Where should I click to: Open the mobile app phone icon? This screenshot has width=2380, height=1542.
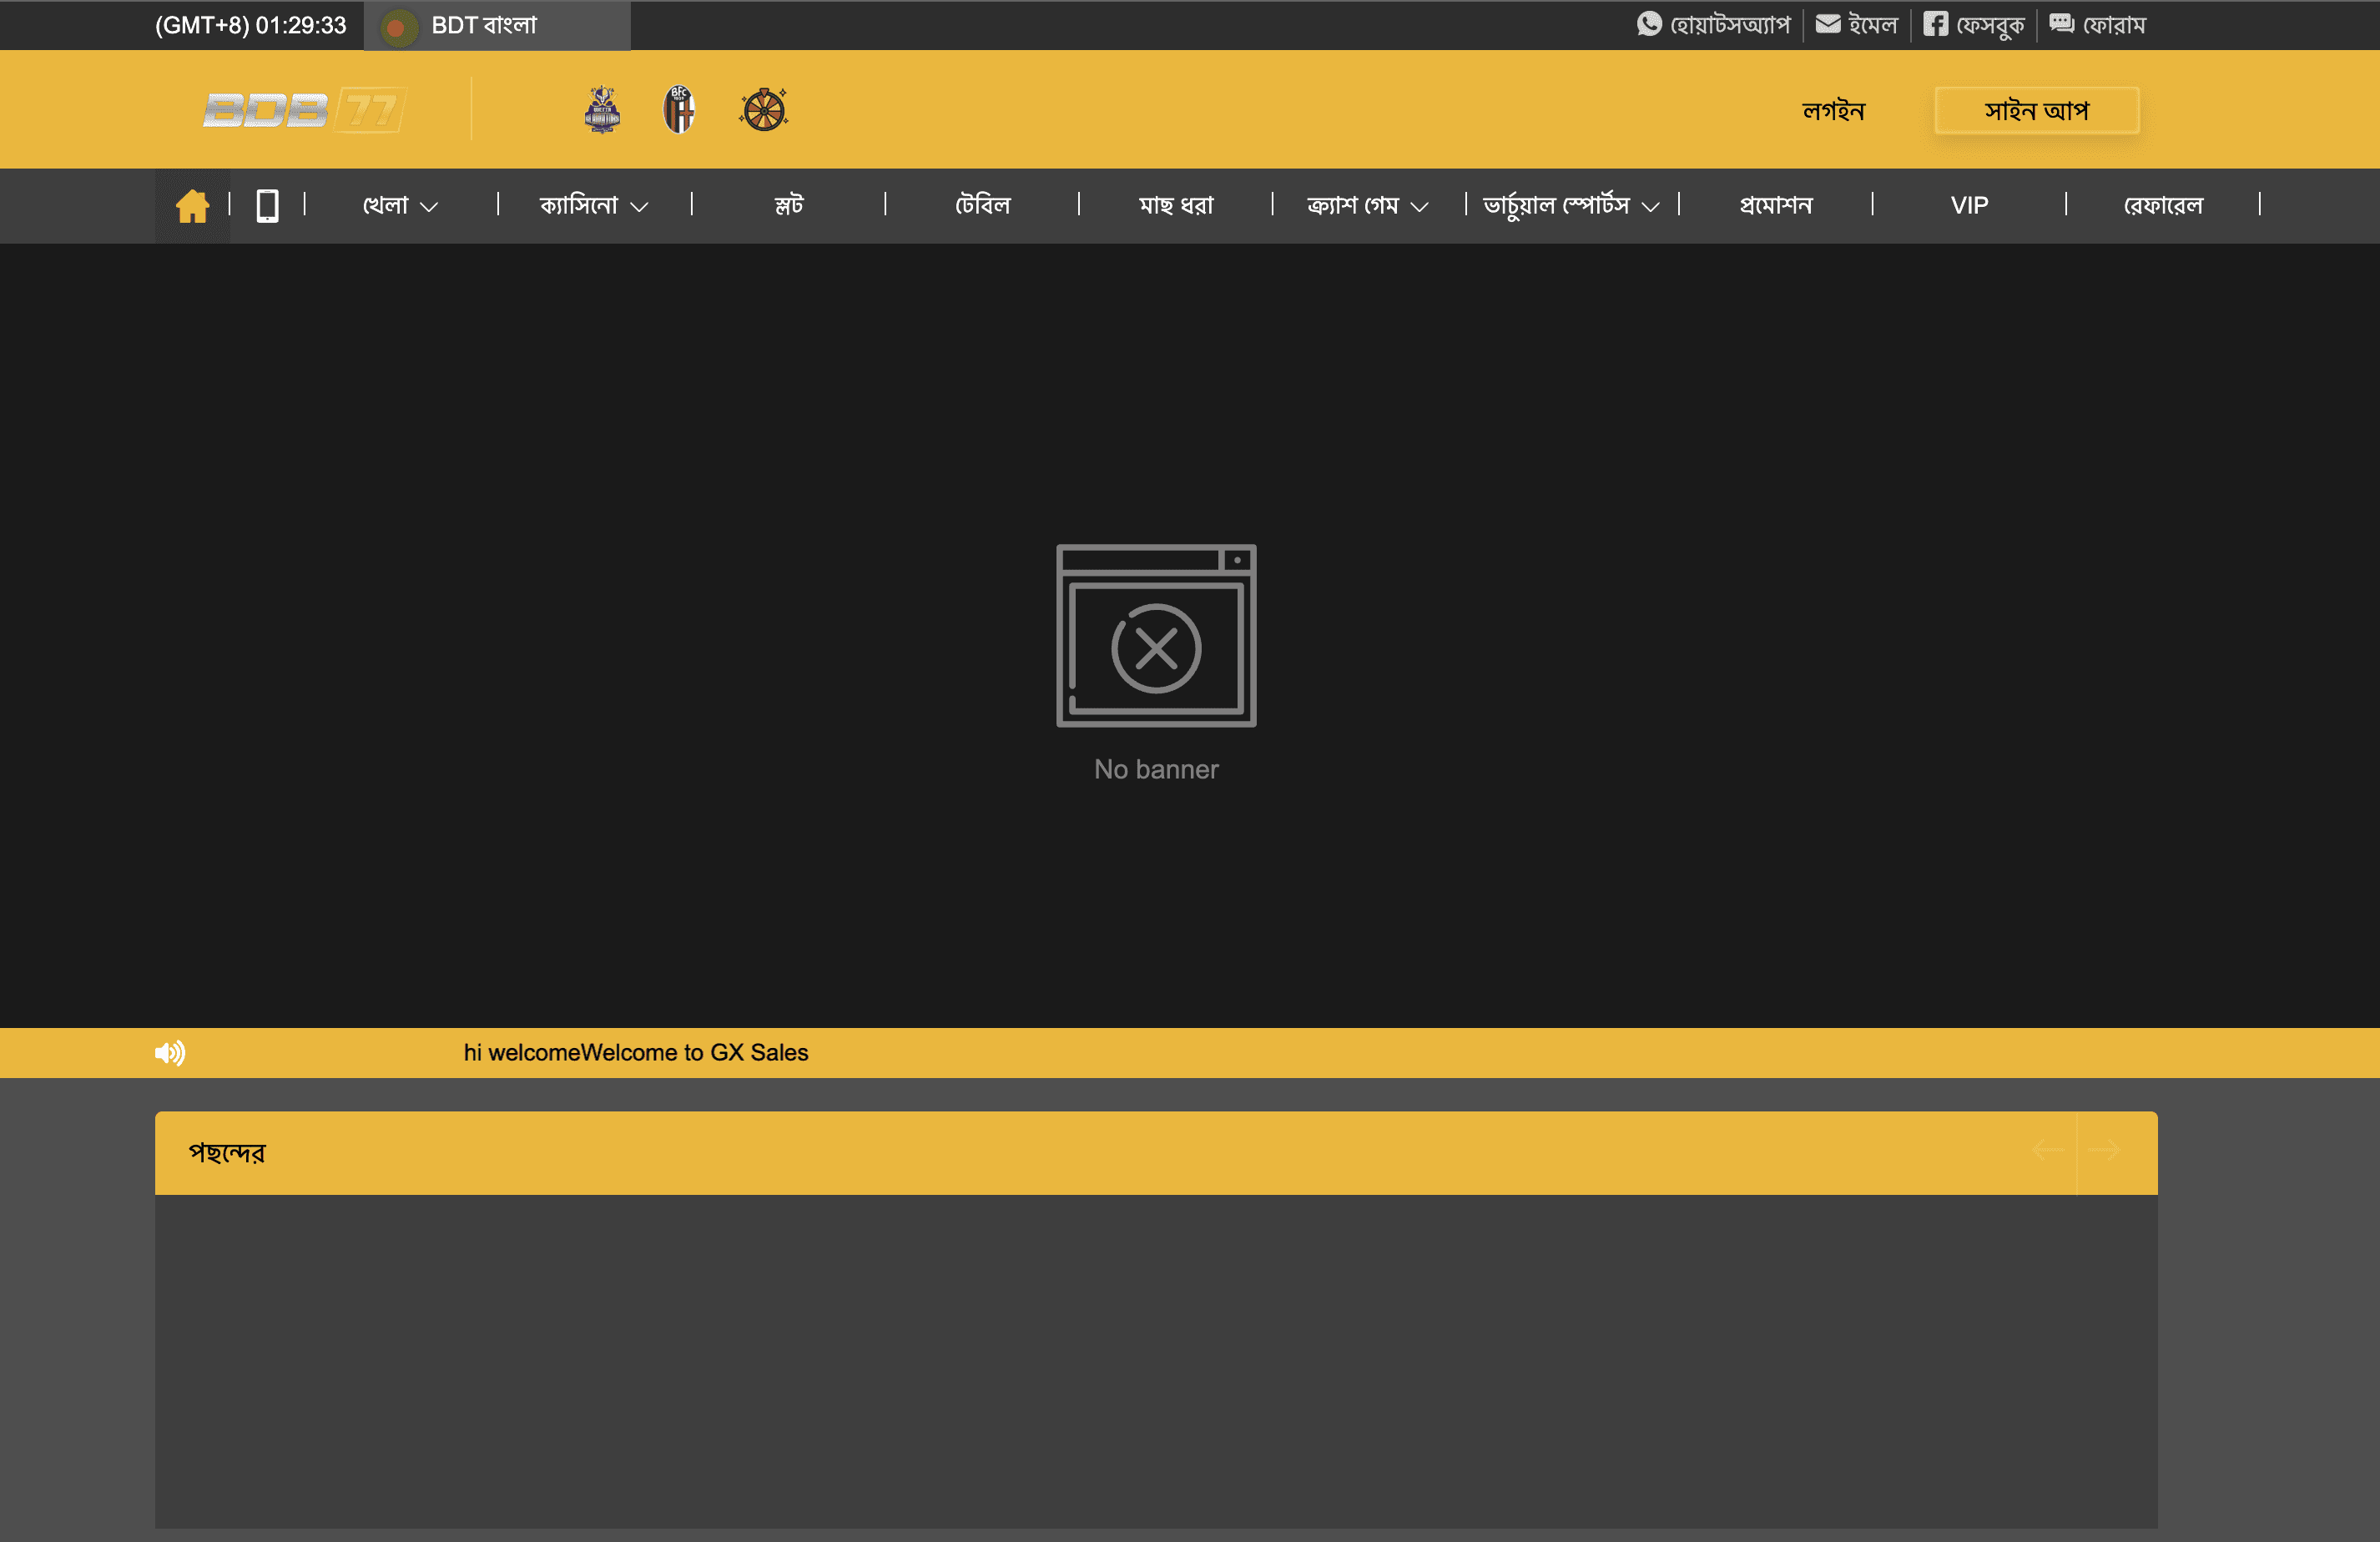tap(267, 206)
